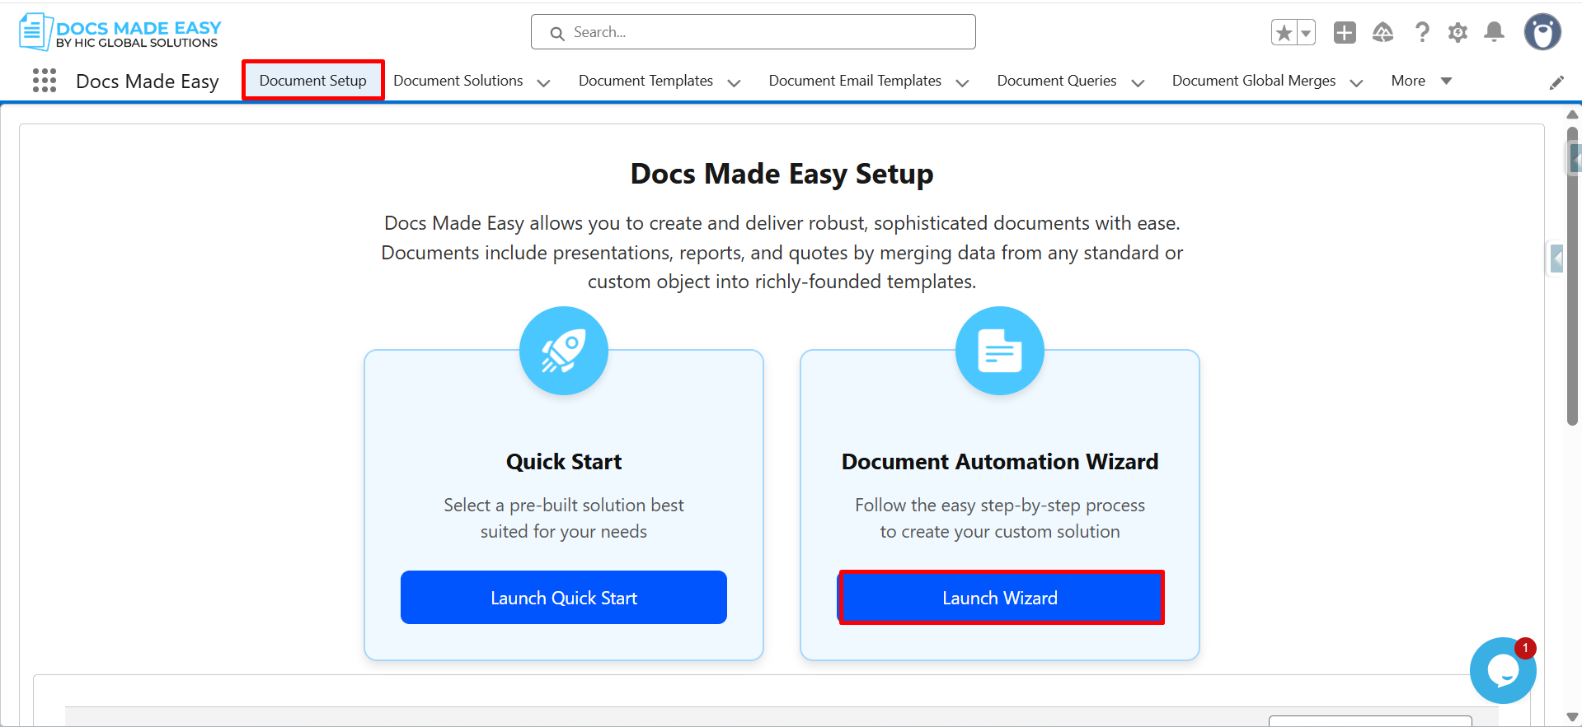The image size is (1582, 727).
Task: Switch to Document Queries tab
Action: tap(1056, 81)
